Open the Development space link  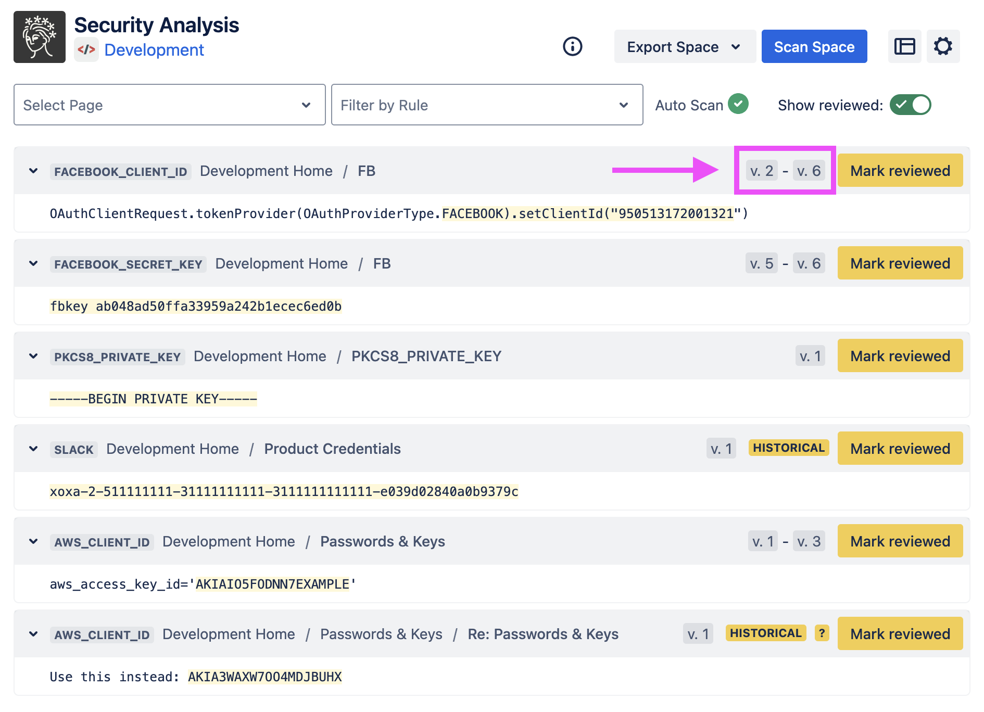pos(154,50)
